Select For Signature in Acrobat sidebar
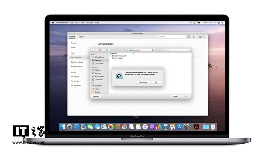The width and height of the screenshot is (263, 156). click(76, 85)
